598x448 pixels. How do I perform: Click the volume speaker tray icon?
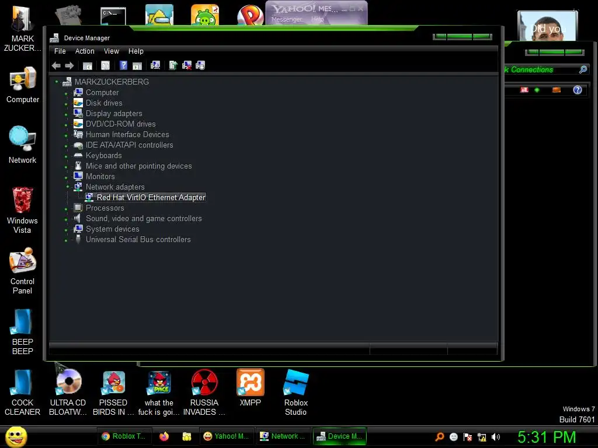click(496, 437)
